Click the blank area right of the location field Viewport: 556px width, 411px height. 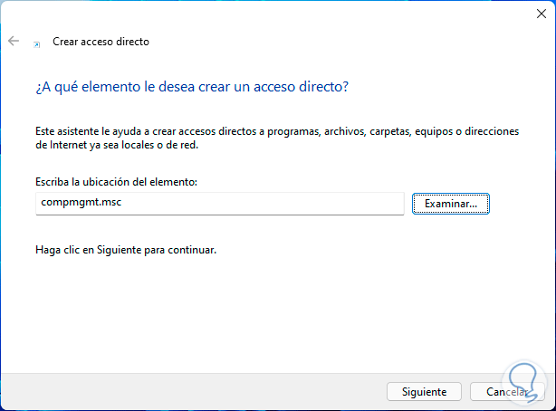click(x=521, y=204)
